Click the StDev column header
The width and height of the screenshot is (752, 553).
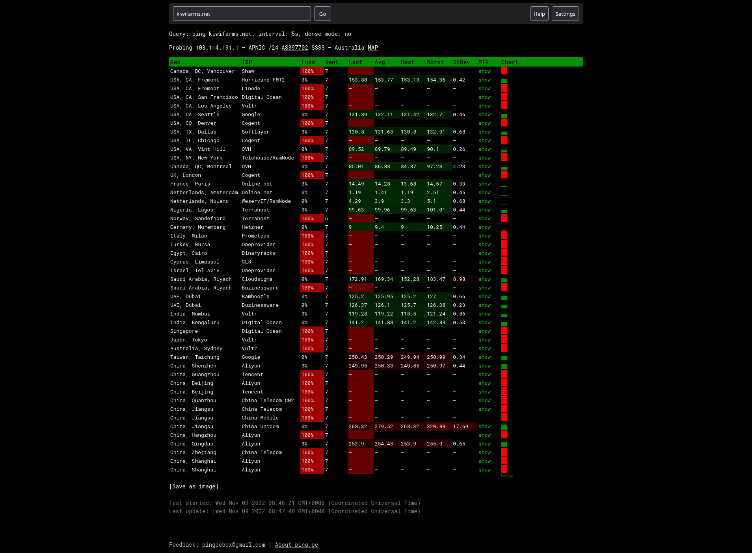(x=461, y=62)
